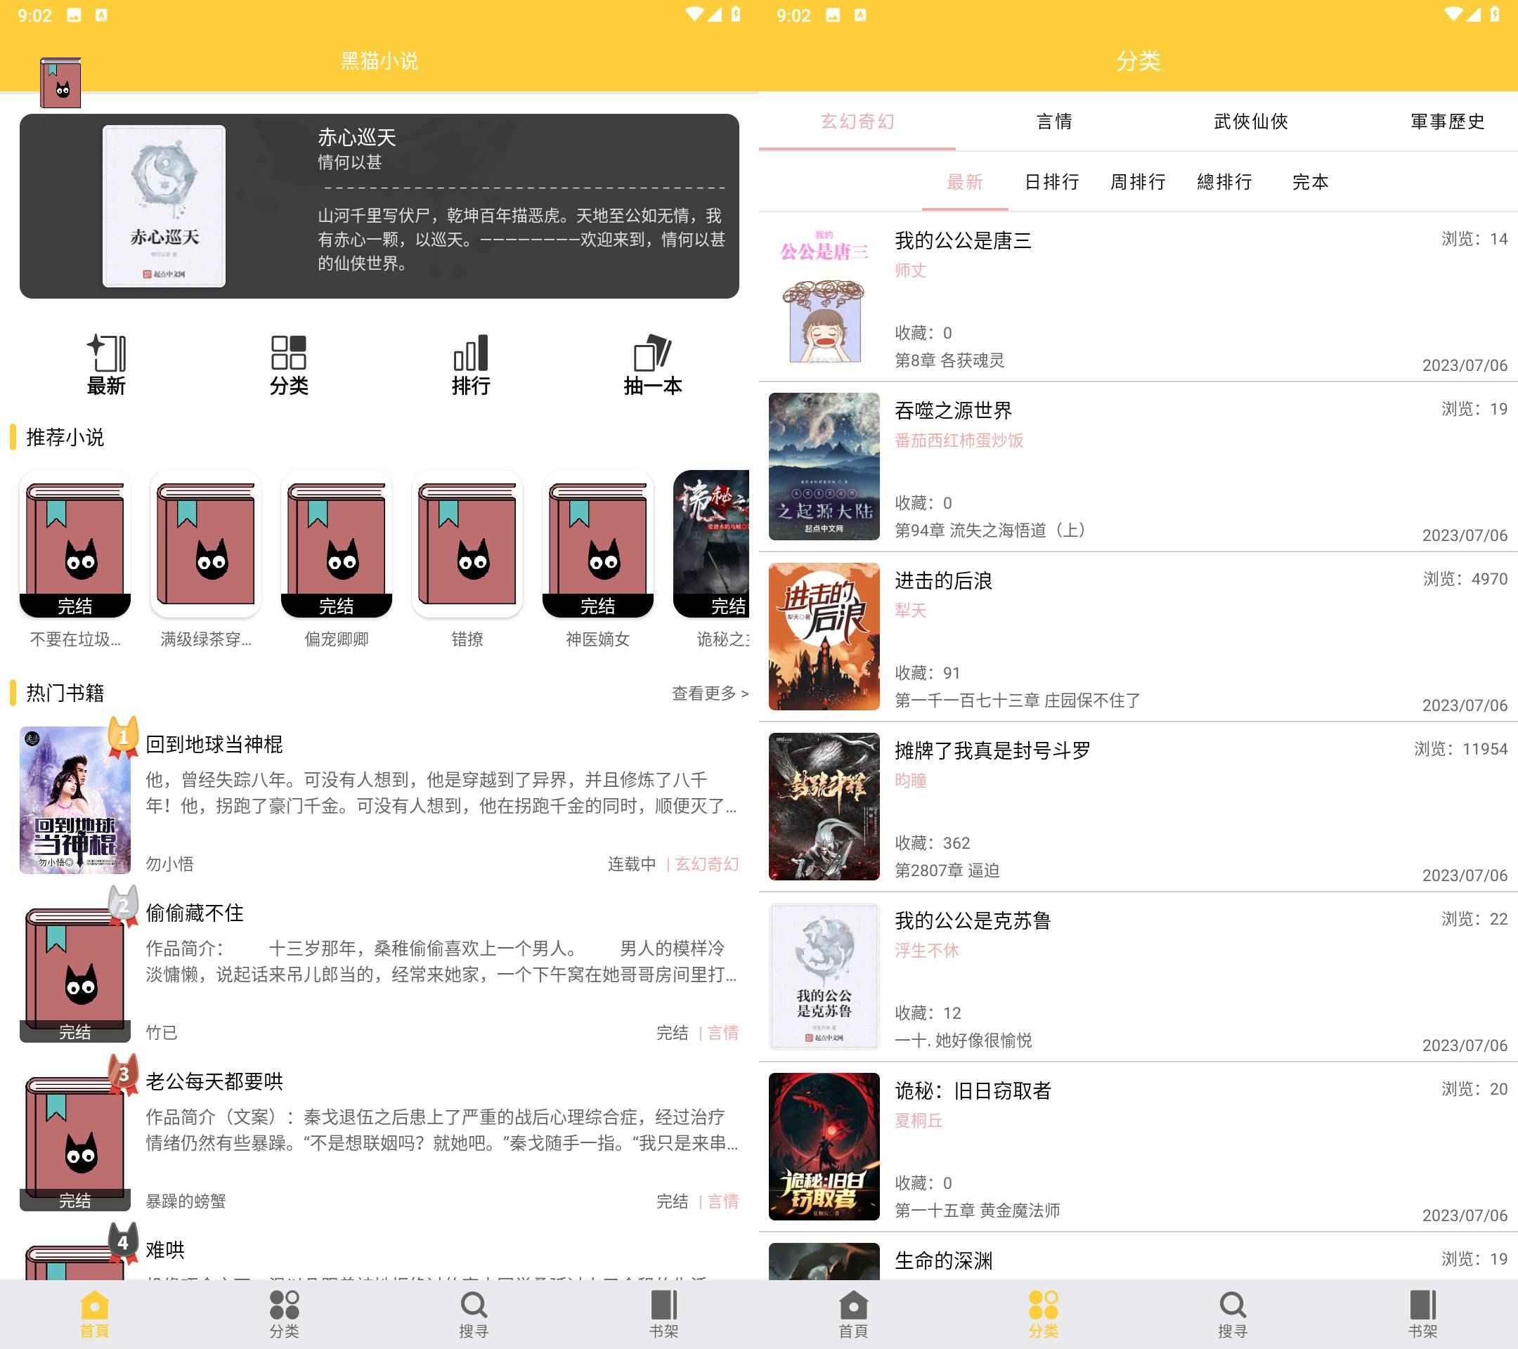The height and width of the screenshot is (1349, 1518).
Task: Click the 玄幻奇幻 genre label on 回到地球当神棍
Action: coord(707,864)
